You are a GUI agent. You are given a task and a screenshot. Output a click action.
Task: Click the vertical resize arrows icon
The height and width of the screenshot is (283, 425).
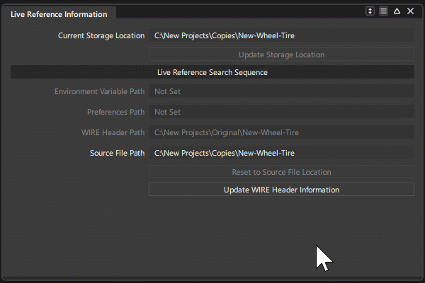[x=370, y=11]
